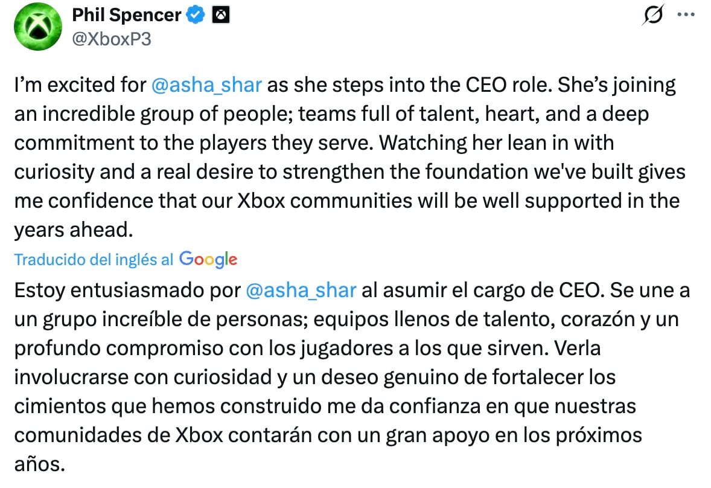Click the Google logo next to the translation label

(x=208, y=260)
